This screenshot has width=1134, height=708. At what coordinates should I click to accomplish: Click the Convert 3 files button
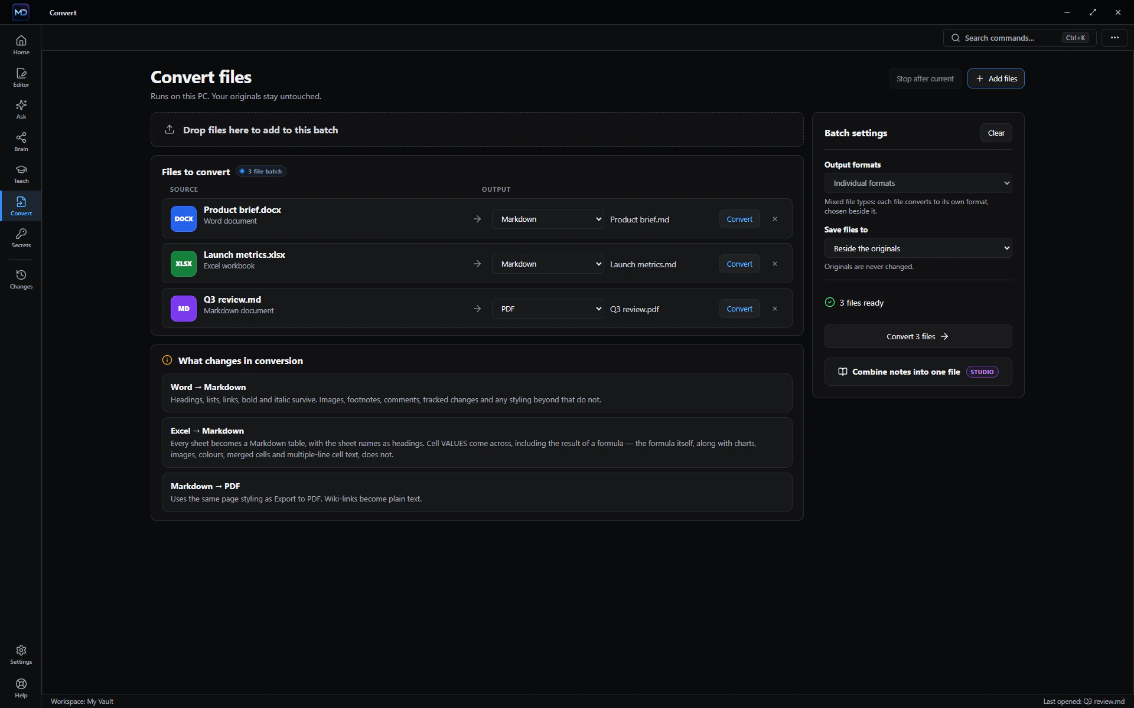[x=918, y=336]
